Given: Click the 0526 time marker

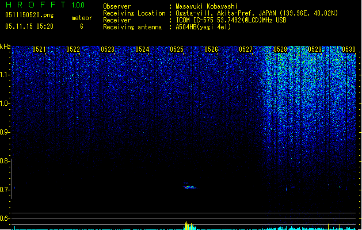Looking at the screenshot, I should pyautogui.click(x=211, y=49).
